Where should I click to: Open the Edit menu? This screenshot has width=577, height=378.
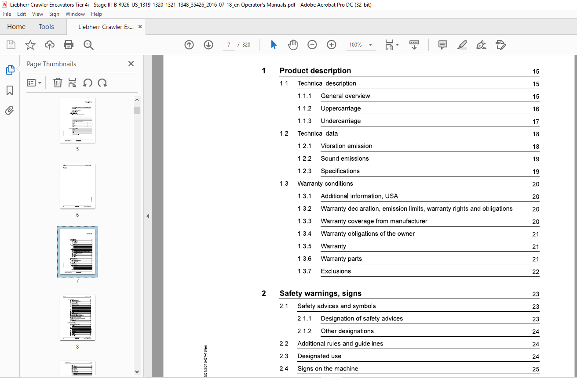click(x=22, y=14)
